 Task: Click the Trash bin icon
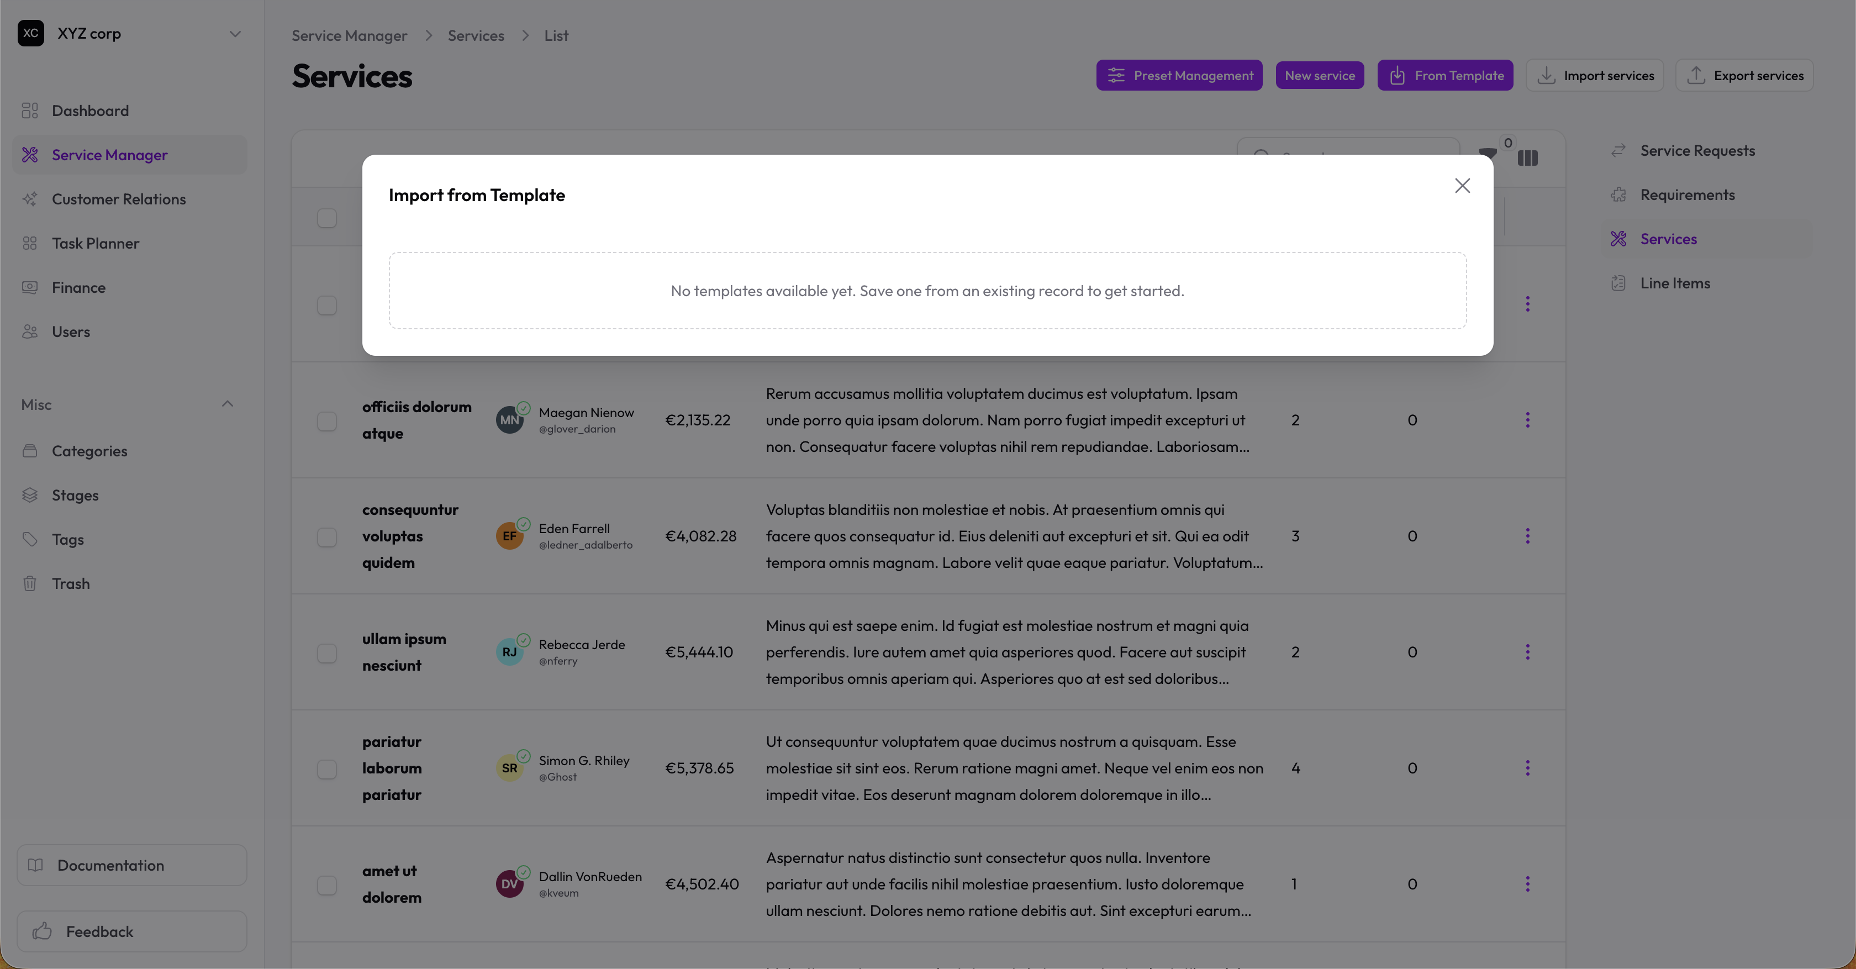click(x=29, y=583)
